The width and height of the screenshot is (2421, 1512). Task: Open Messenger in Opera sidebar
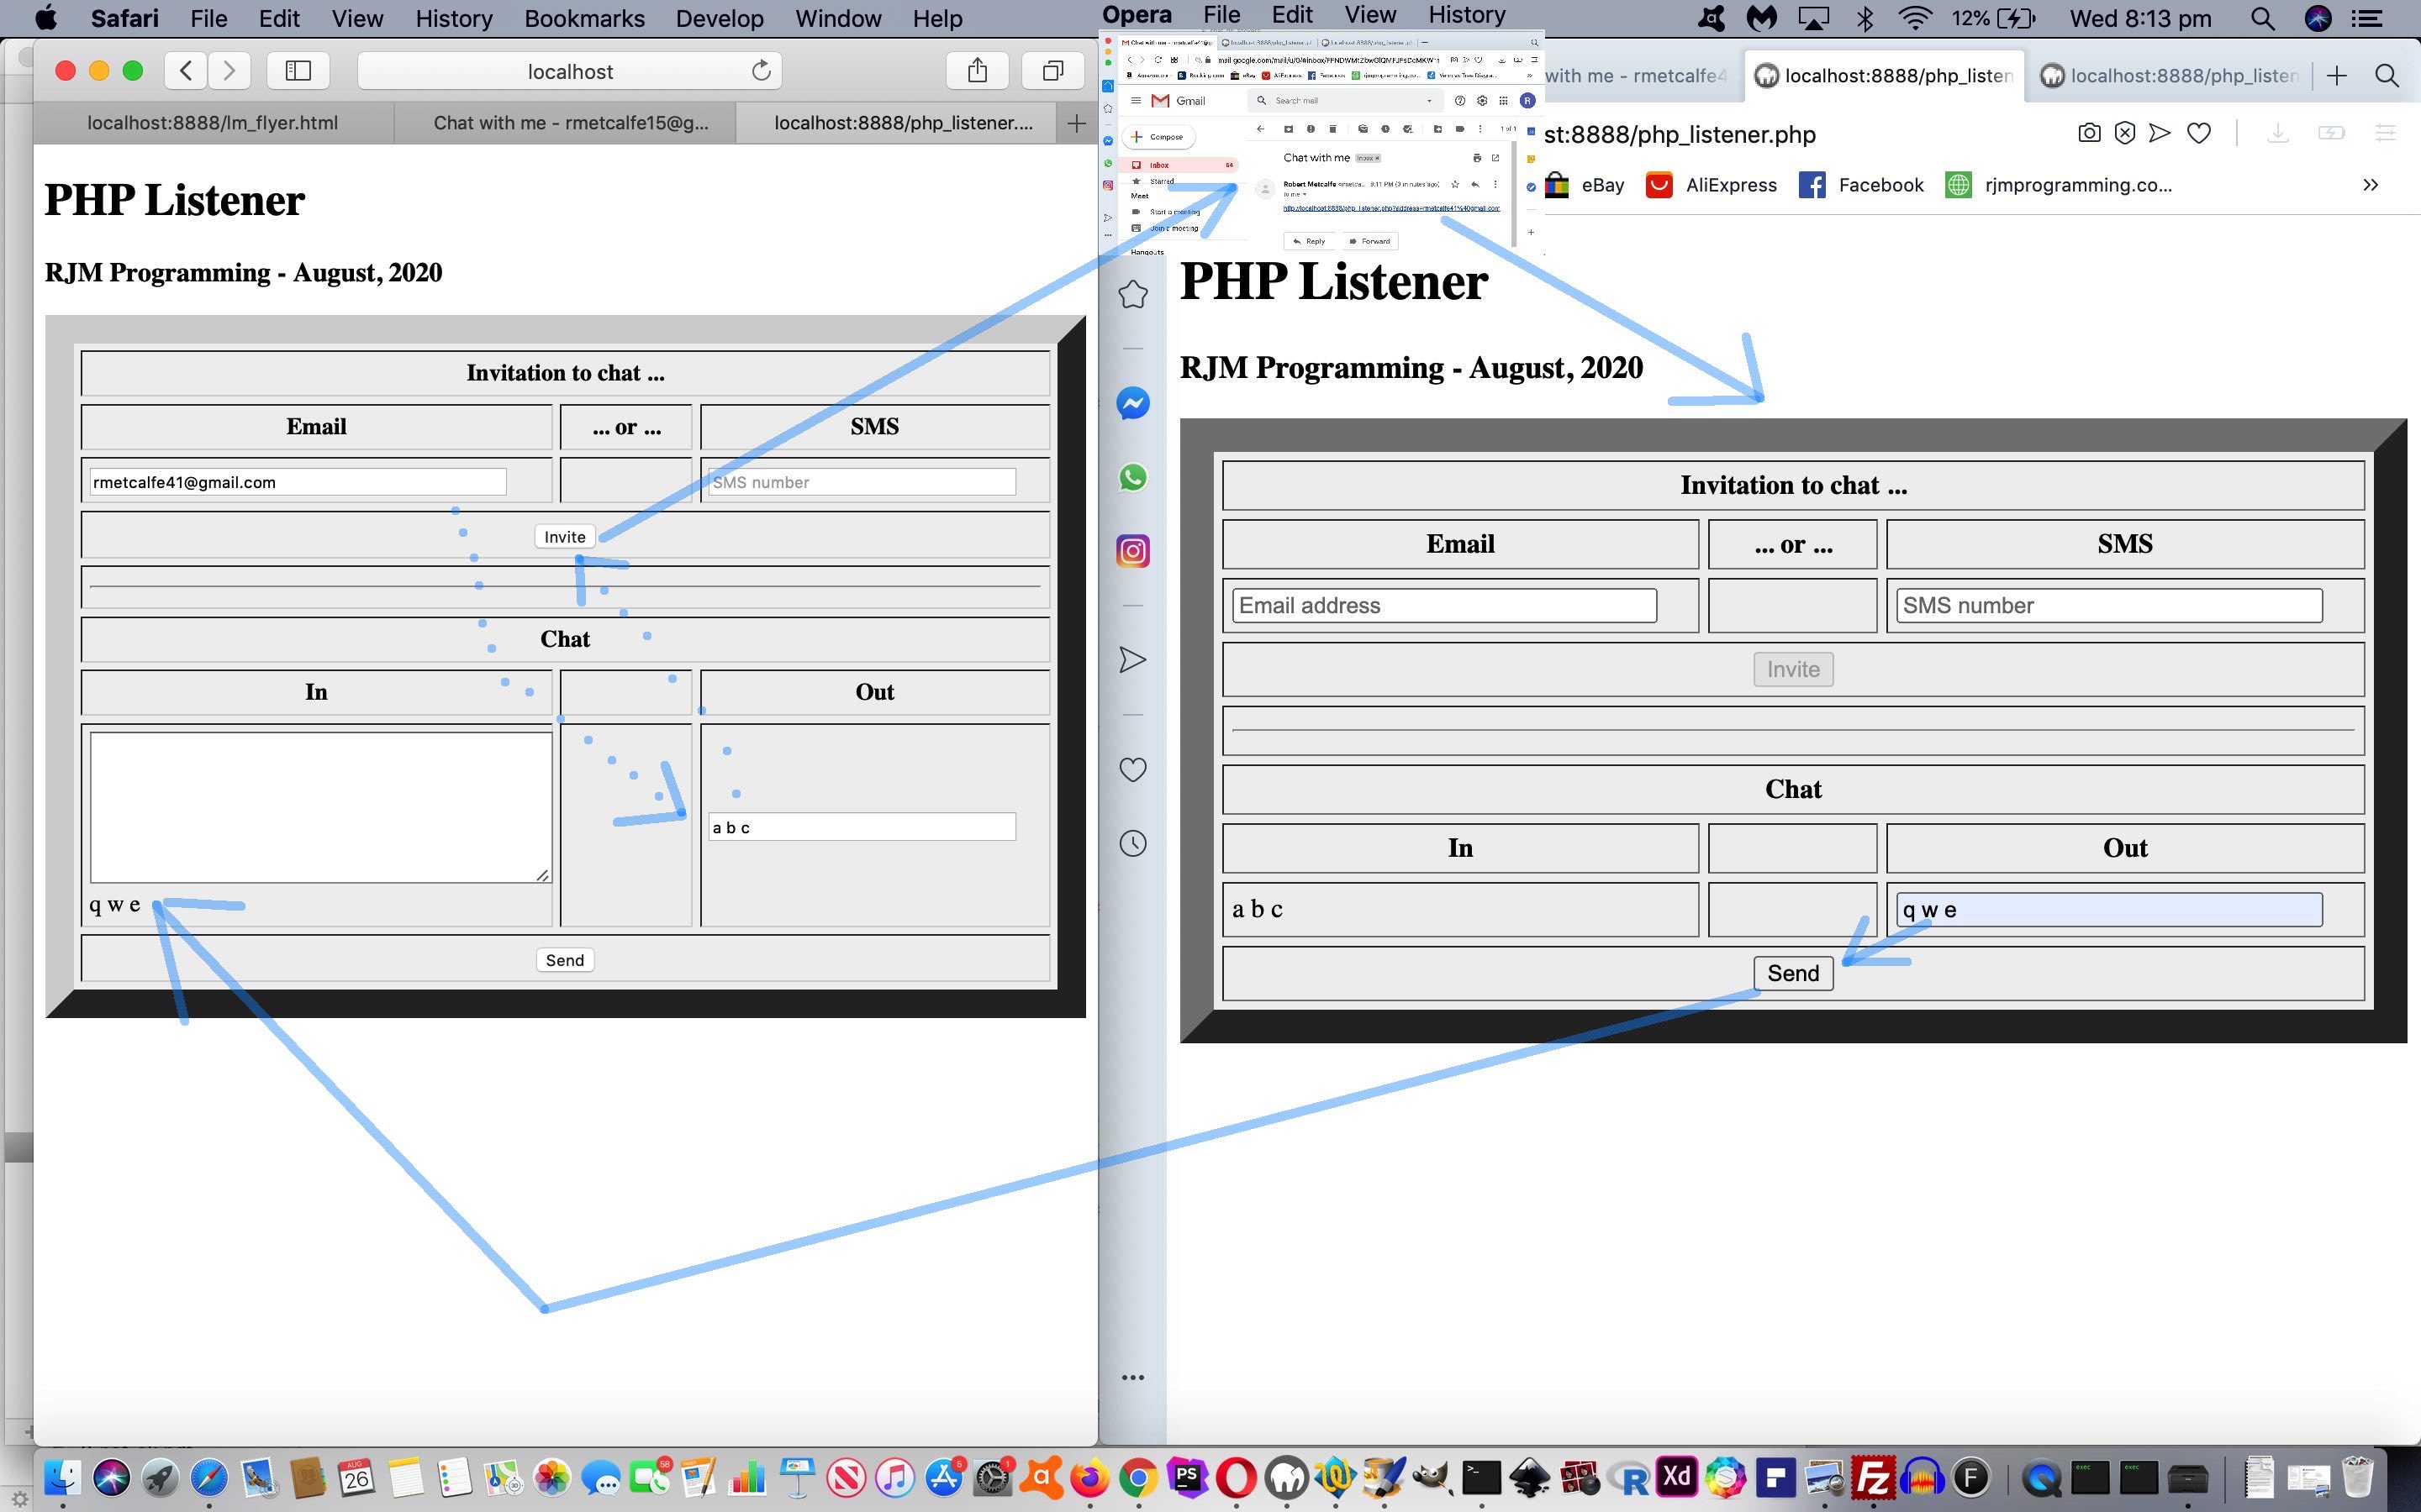coord(1132,403)
